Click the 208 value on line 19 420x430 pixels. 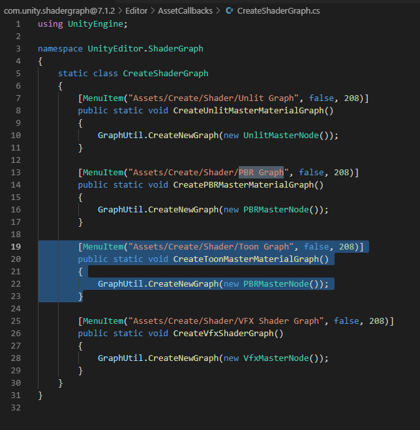click(x=346, y=247)
